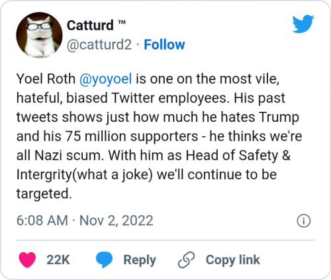Screen dimensions: 331x280
Task: Click the Twitter bird logo
Action: 303,24
